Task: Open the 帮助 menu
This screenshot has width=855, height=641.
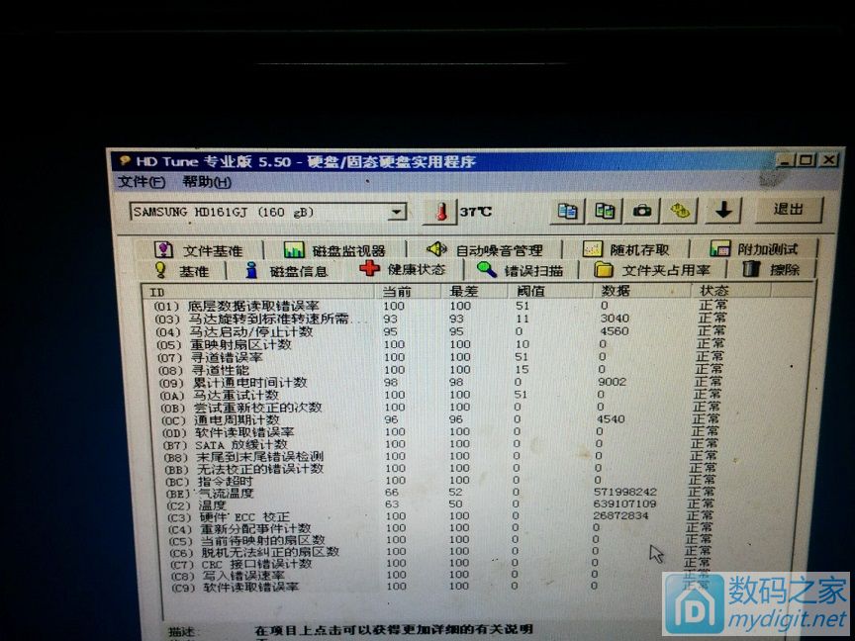Action: 206,182
